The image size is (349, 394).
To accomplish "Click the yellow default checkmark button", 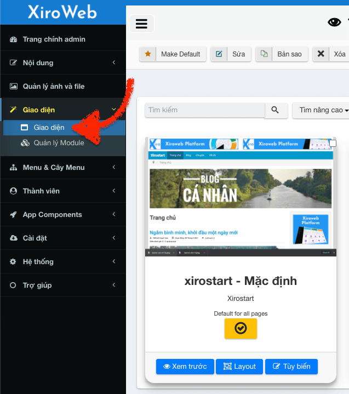I will tap(241, 328).
